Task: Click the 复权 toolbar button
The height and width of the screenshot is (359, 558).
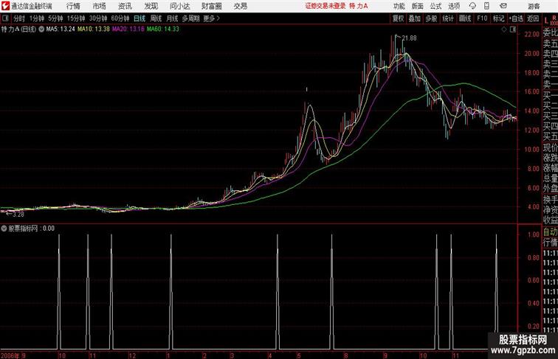Action: [x=399, y=18]
